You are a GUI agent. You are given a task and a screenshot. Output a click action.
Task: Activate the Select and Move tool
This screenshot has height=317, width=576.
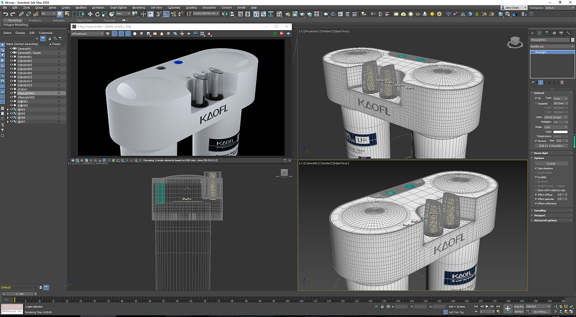[90, 14]
